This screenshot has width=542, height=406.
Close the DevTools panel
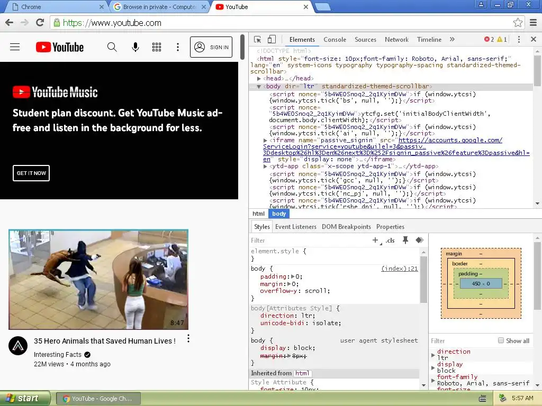pyautogui.click(x=534, y=39)
